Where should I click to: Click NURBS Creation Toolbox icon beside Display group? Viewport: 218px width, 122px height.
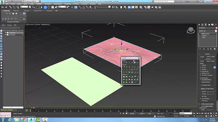(x=215, y=67)
